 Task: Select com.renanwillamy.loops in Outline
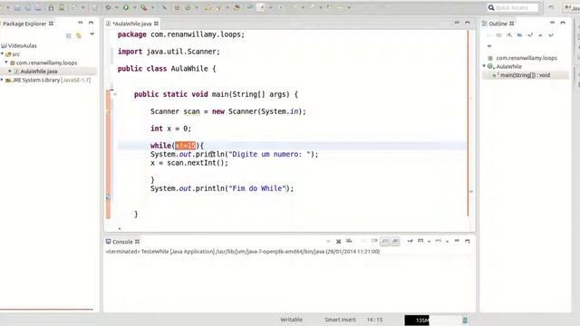[x=527, y=58]
